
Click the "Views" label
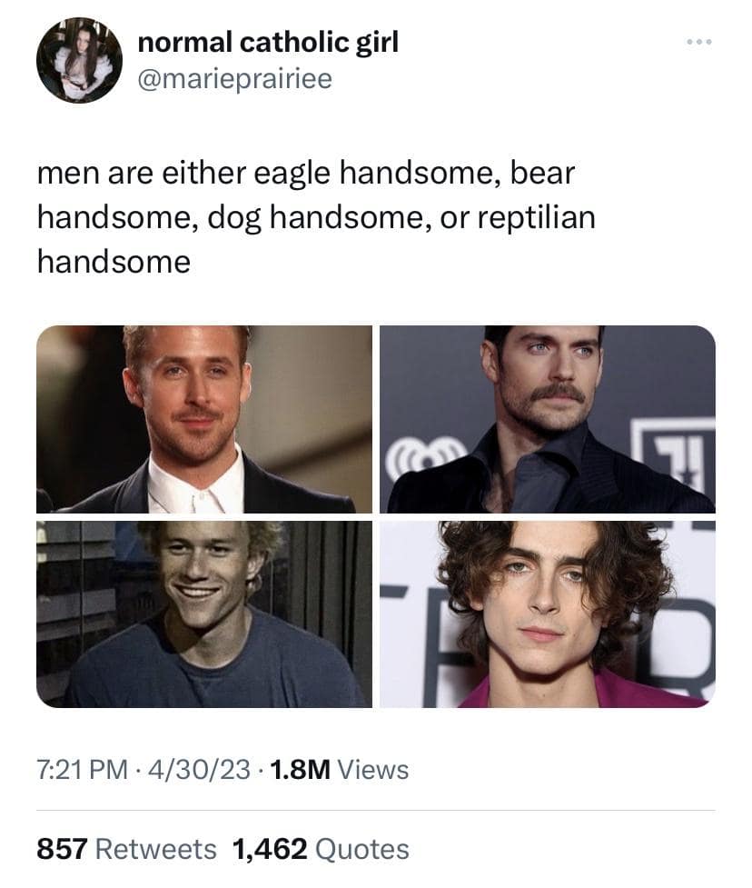[373, 771]
